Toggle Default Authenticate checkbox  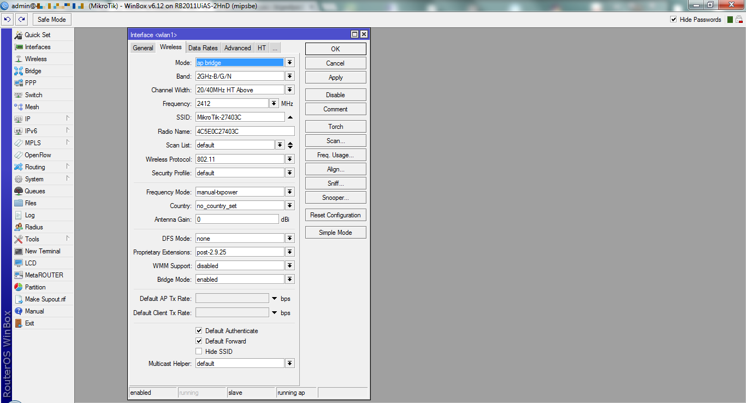click(199, 331)
